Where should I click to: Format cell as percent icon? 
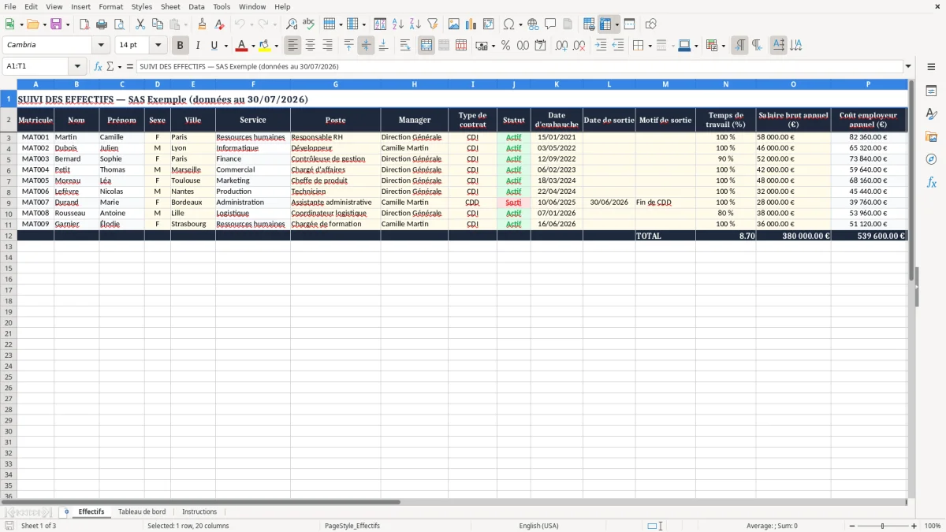point(505,46)
